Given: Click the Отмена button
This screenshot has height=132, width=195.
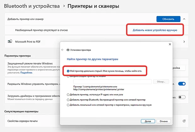Looking at the screenshot, I should tap(164, 121).
